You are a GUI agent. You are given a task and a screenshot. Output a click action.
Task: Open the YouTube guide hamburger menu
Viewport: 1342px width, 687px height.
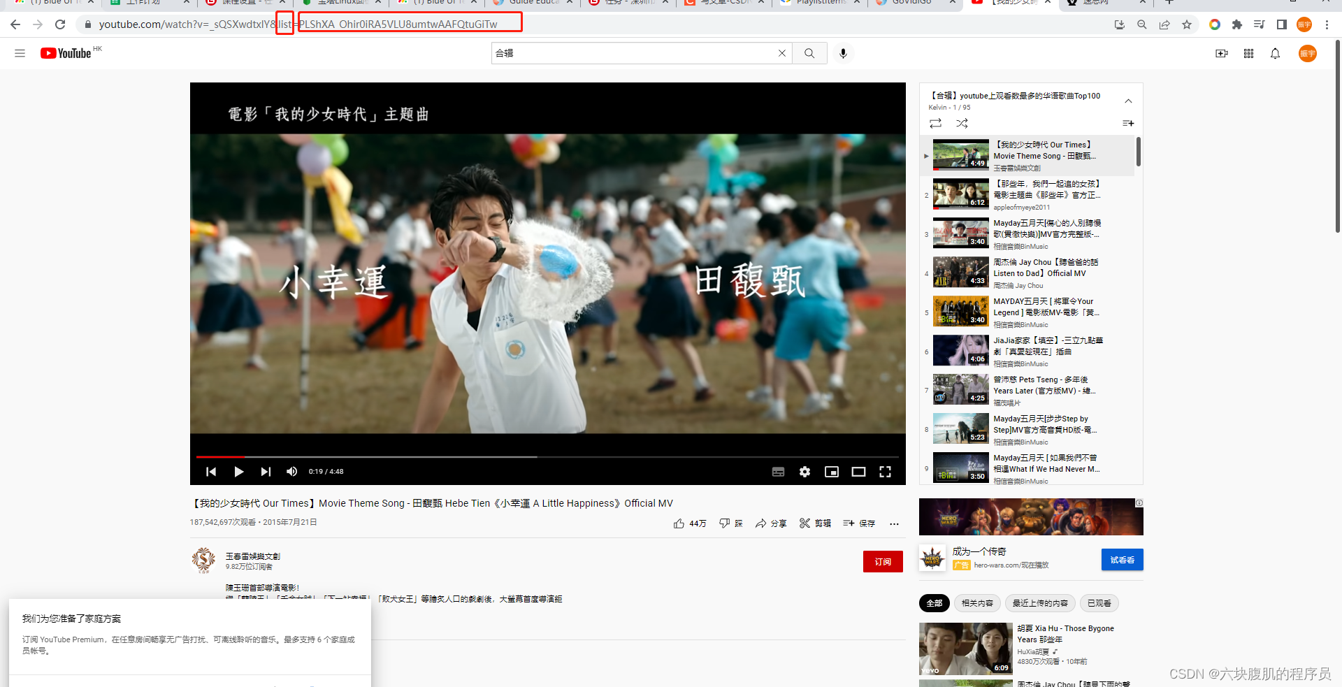(20, 53)
